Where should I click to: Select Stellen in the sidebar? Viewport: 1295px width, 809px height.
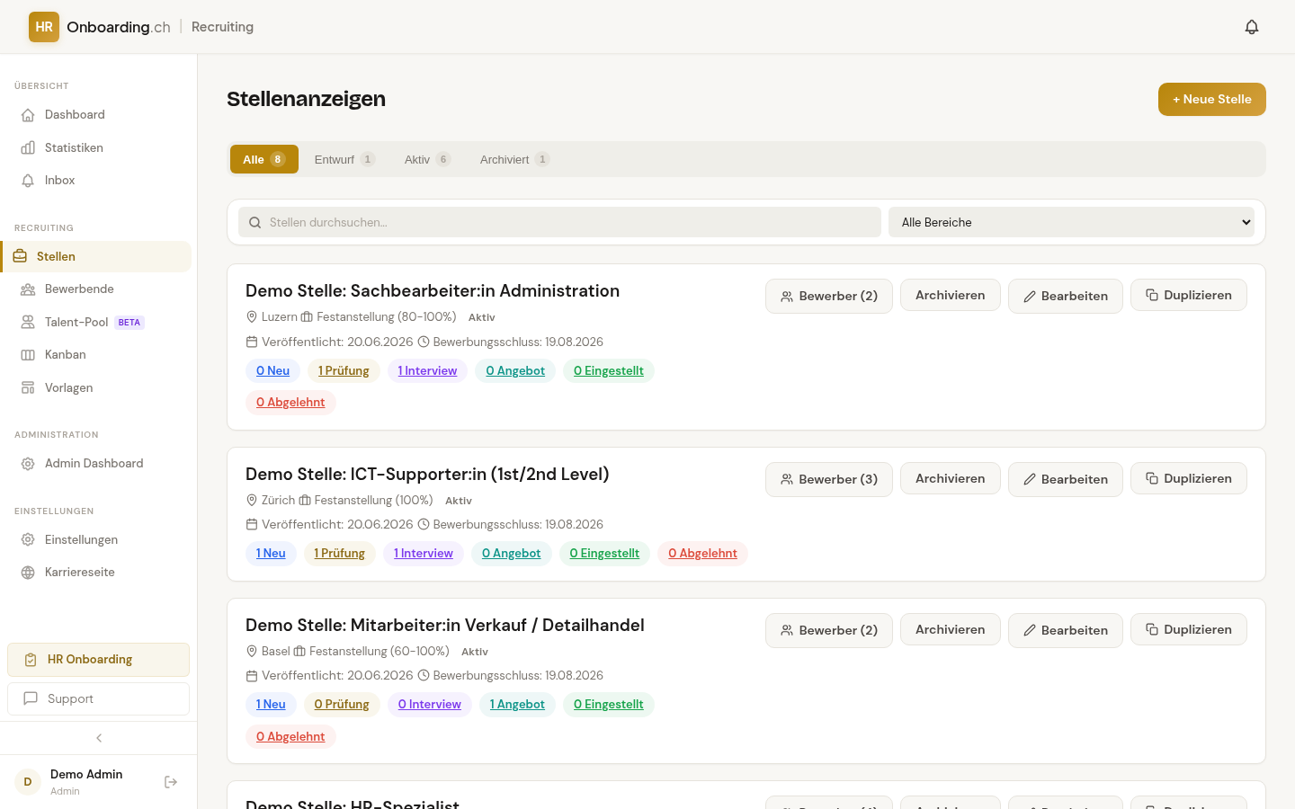[x=97, y=256]
